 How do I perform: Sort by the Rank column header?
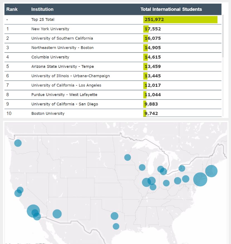point(12,9)
